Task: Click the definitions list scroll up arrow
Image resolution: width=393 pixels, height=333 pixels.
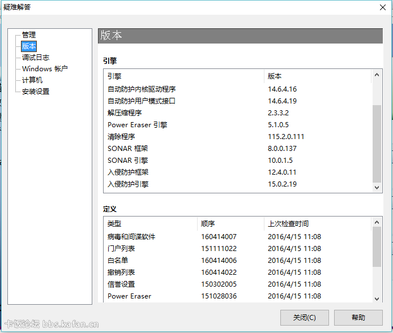Action: 377,222
